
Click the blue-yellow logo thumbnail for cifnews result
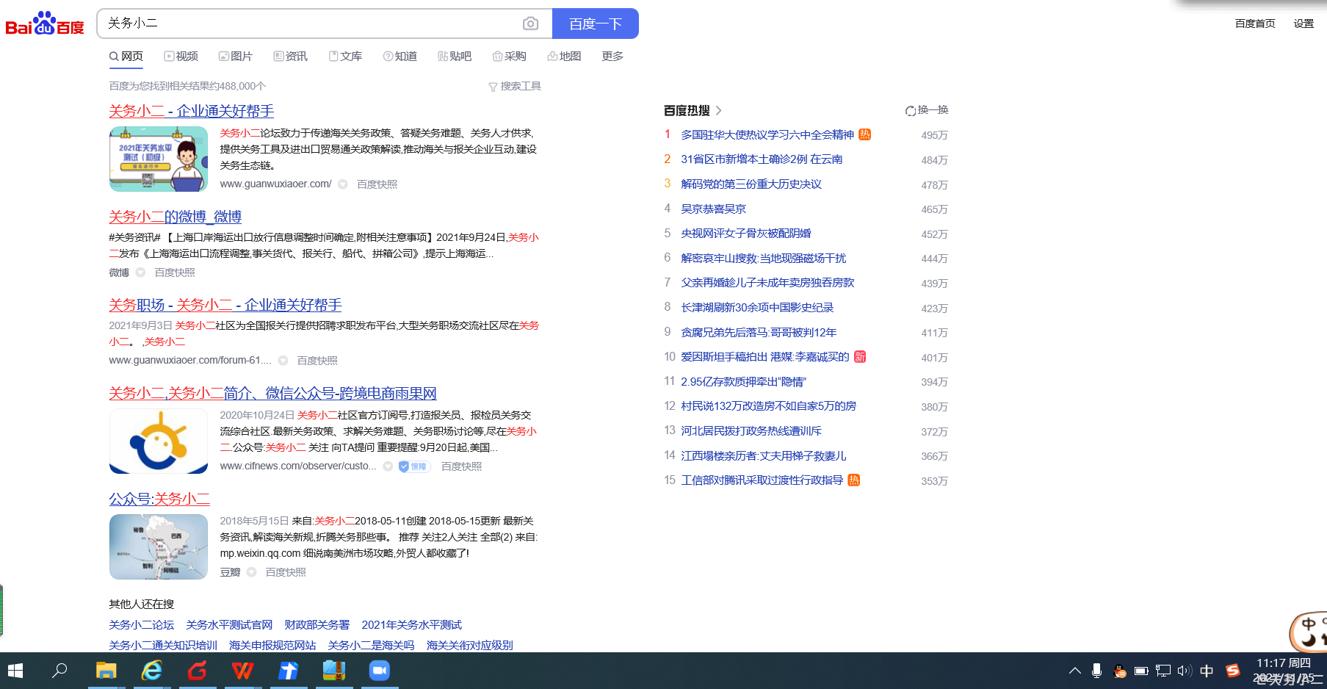pyautogui.click(x=159, y=441)
